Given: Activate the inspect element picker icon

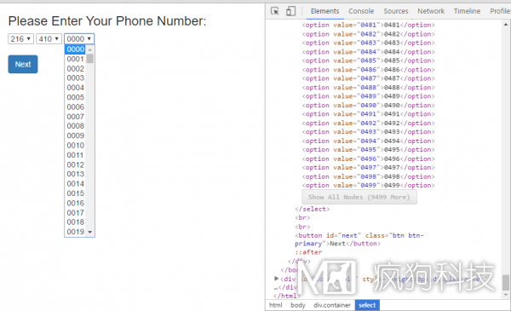Looking at the screenshot, I should pyautogui.click(x=275, y=11).
